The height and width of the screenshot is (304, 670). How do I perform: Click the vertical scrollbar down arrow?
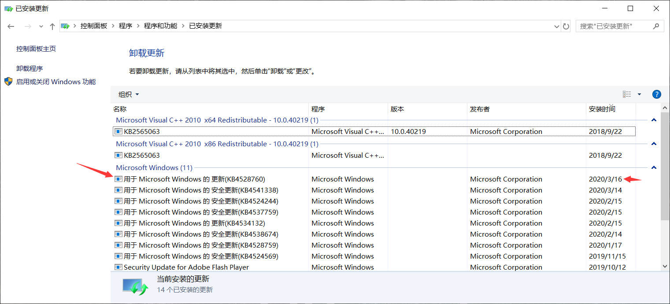click(x=665, y=266)
